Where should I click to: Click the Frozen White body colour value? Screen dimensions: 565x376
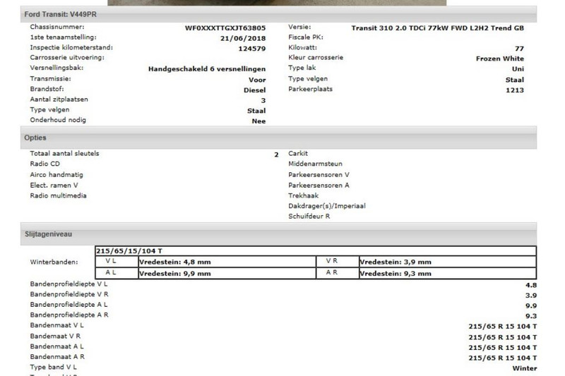(499, 59)
